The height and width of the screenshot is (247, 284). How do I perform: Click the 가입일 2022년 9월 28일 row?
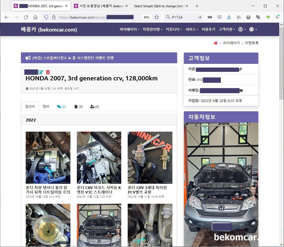click(x=221, y=101)
